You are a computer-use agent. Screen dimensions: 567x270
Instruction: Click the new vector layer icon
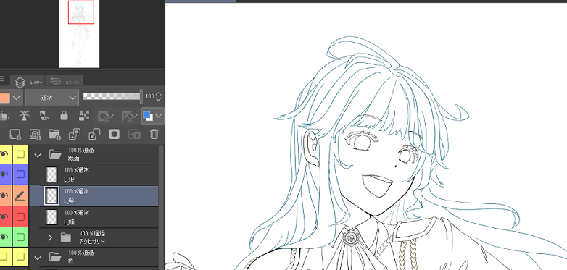tap(35, 135)
